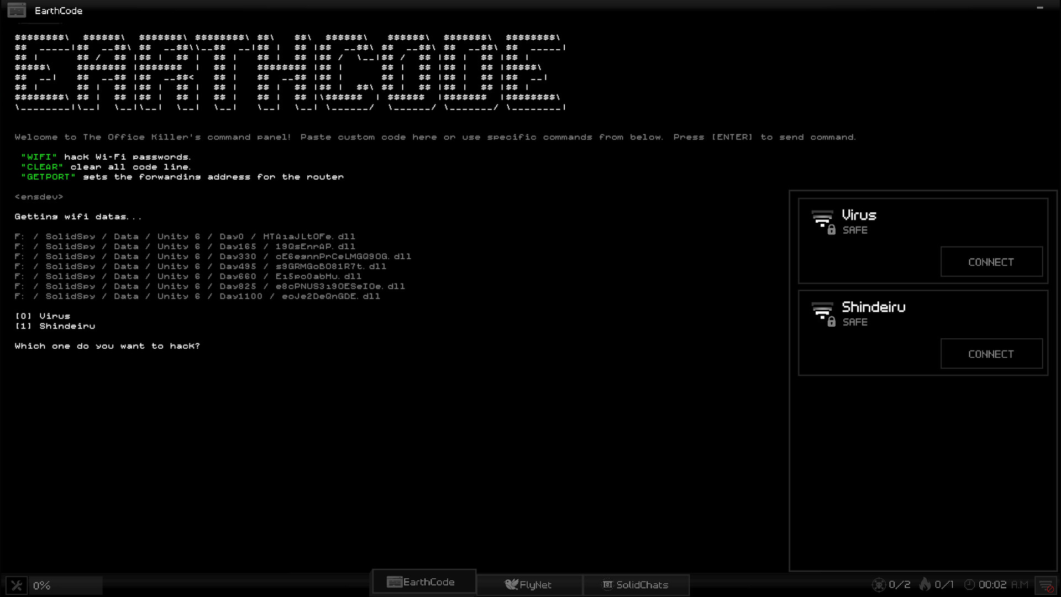The width and height of the screenshot is (1061, 597).
Task: Click the virus counter icon showing 0/2
Action: point(879,585)
